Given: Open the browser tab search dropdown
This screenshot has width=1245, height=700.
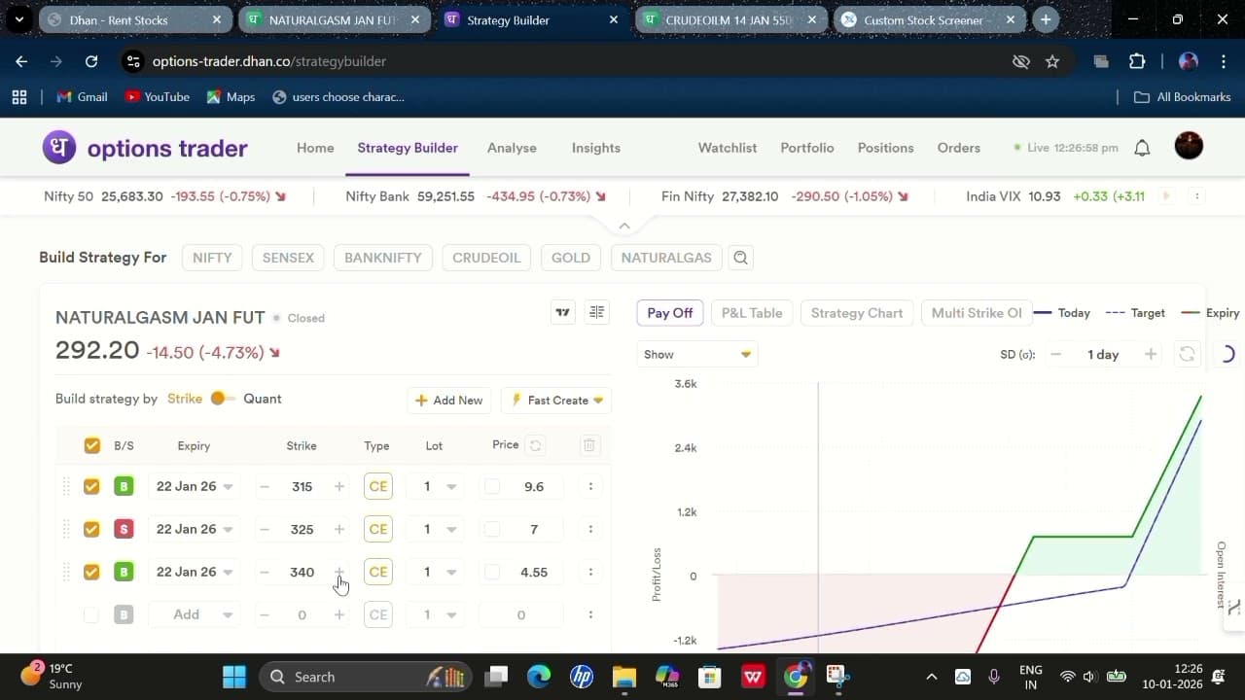Looking at the screenshot, I should pyautogui.click(x=18, y=19).
